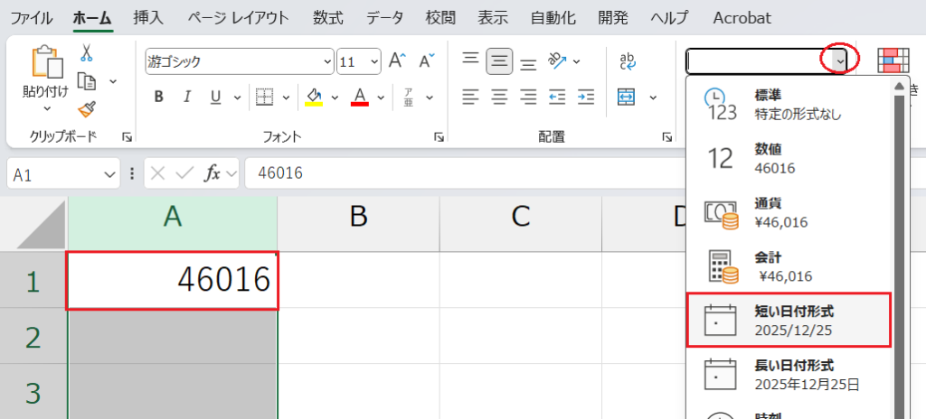This screenshot has width=926, height=419.
Task: Align text right
Action: [528, 97]
